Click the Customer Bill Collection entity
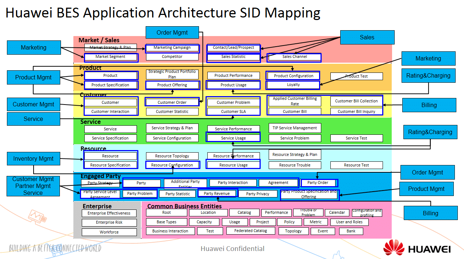464x259 pixels. click(357, 101)
